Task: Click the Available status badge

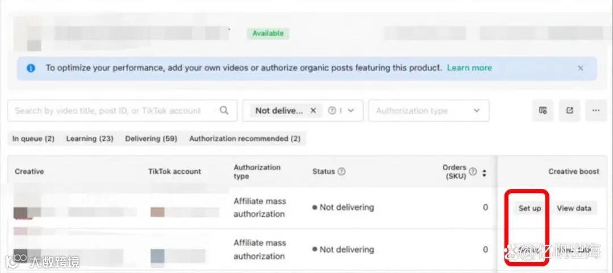Action: (268, 33)
